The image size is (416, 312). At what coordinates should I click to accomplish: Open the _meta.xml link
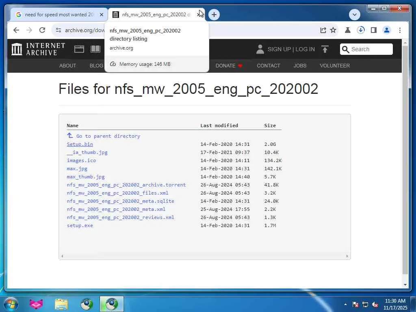click(x=116, y=209)
